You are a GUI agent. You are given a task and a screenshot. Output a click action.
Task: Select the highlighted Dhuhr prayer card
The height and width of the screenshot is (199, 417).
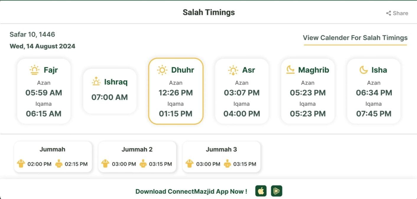(176, 91)
